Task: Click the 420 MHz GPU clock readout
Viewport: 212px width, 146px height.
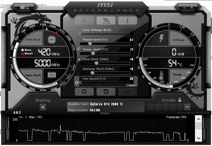Action: click(x=49, y=52)
